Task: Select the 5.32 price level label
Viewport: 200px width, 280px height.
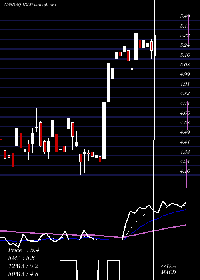Action: [185, 35]
